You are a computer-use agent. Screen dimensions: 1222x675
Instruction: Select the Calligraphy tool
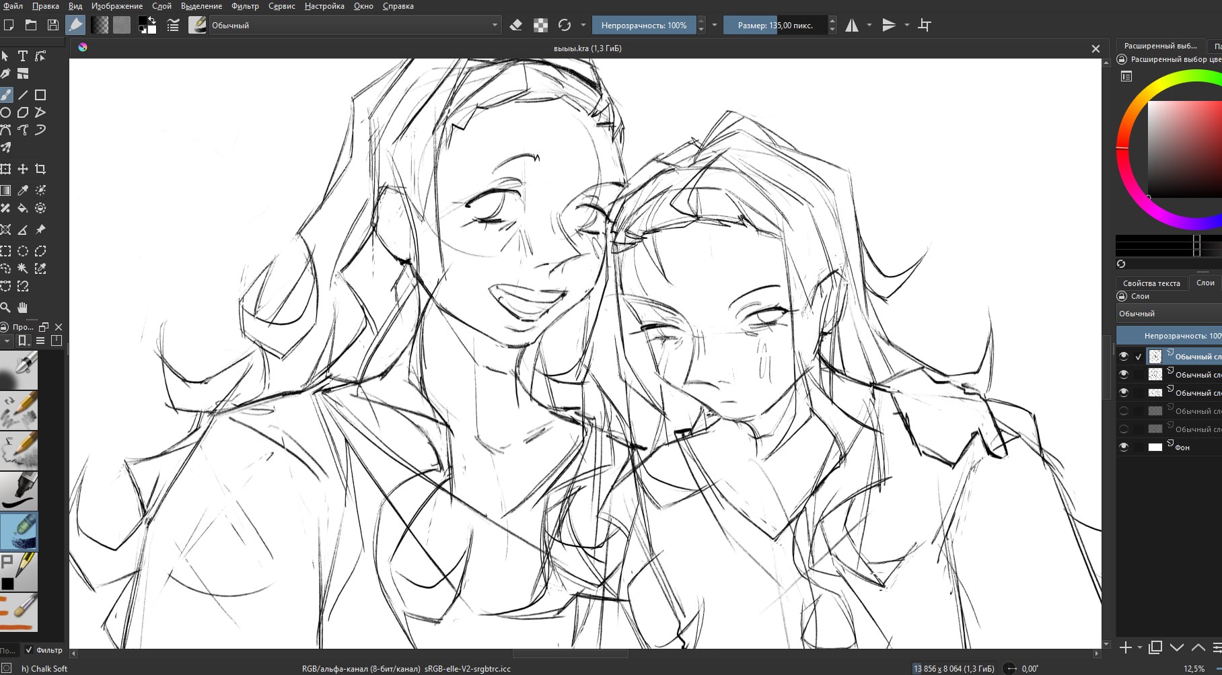pos(6,73)
